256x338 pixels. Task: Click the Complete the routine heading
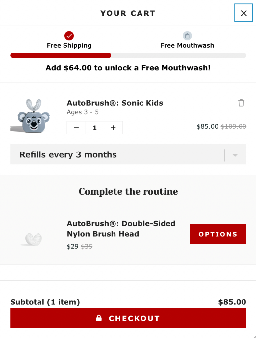pyautogui.click(x=128, y=192)
